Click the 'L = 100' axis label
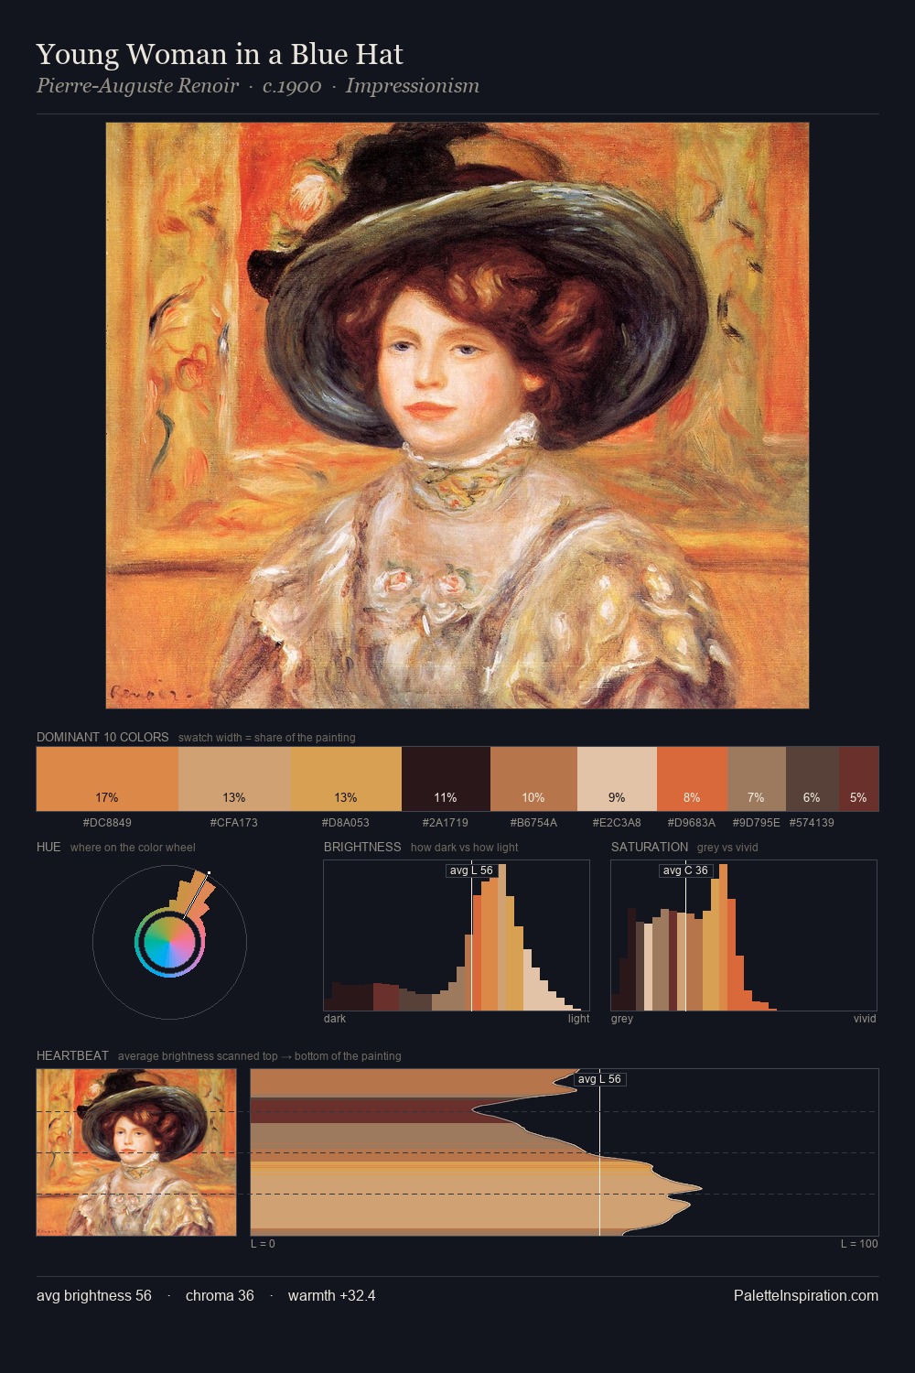The height and width of the screenshot is (1373, 915). [859, 1244]
